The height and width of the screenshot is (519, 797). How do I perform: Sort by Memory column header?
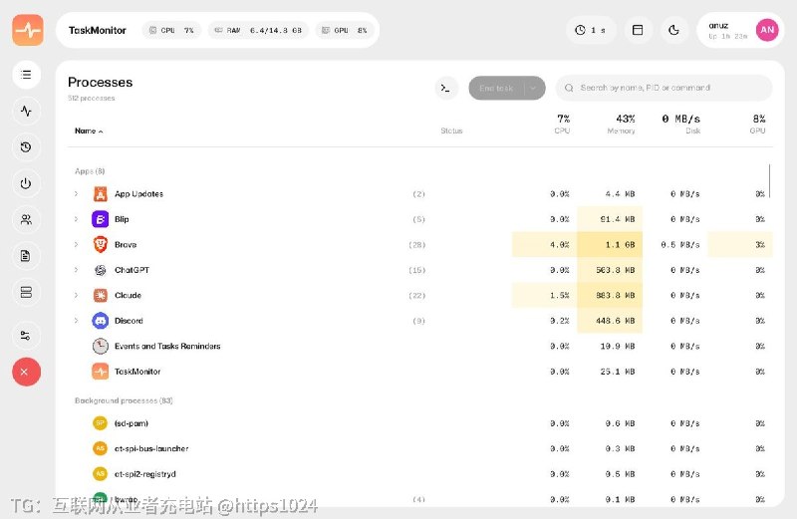coord(621,125)
